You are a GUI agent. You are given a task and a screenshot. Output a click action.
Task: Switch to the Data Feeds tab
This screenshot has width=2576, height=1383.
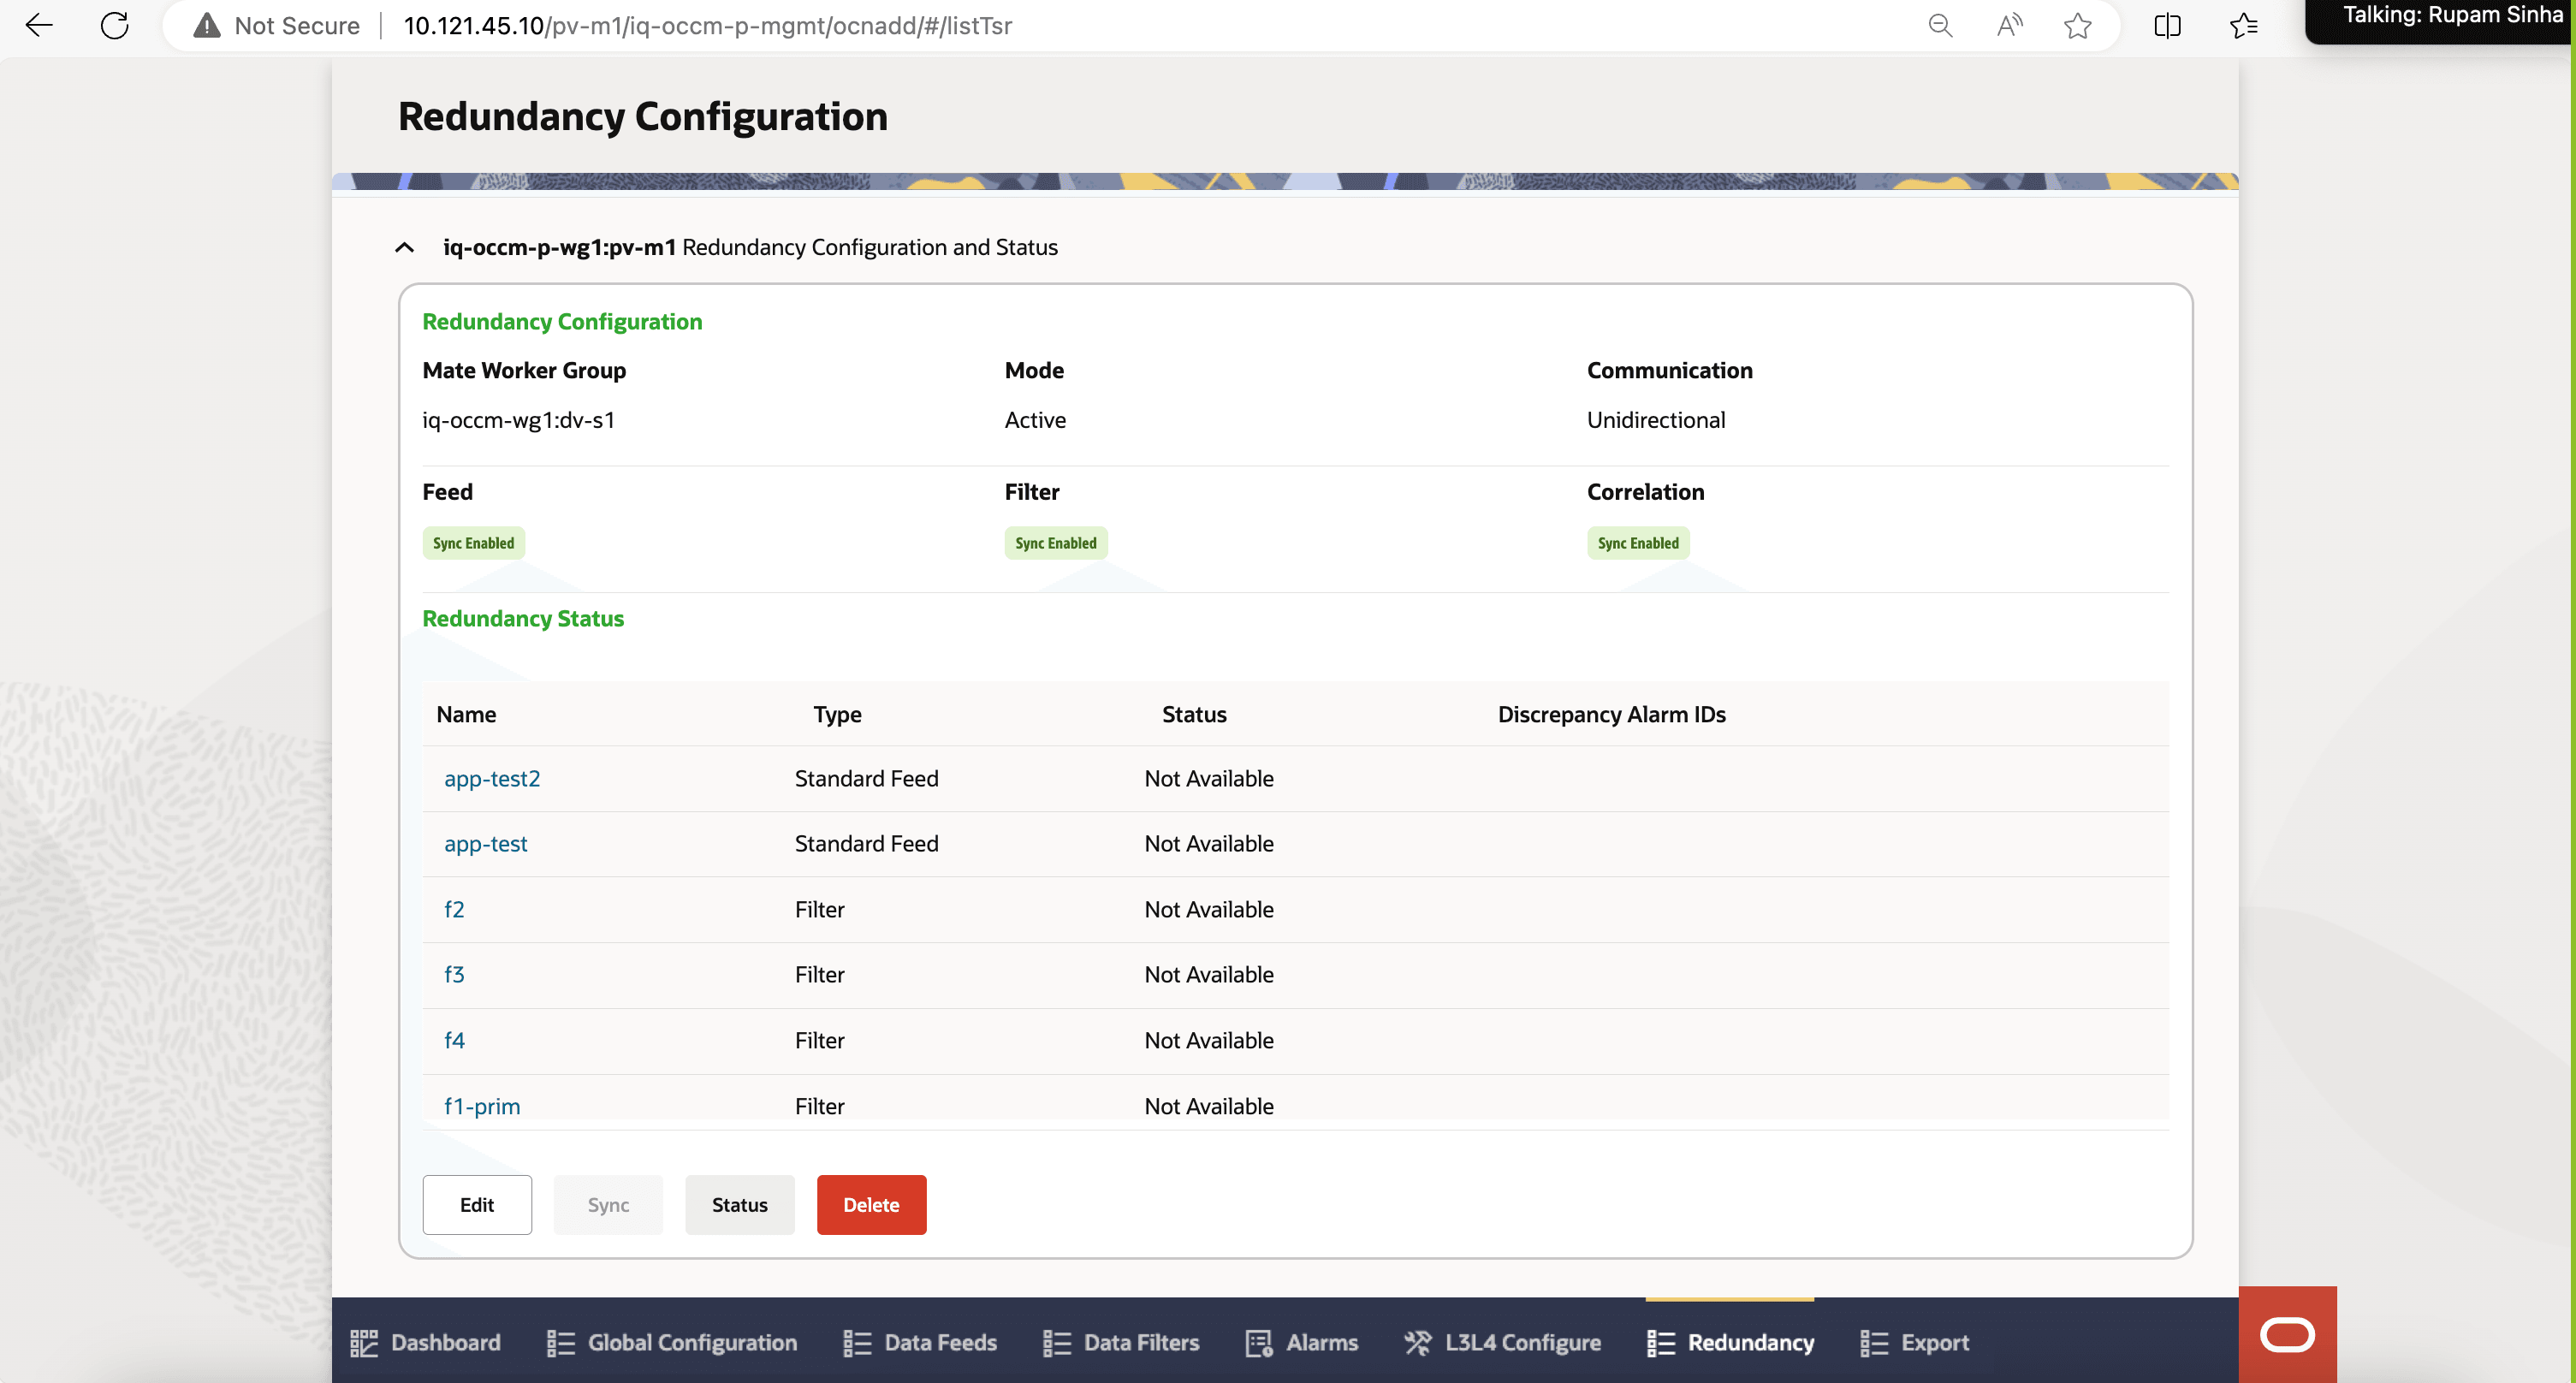(920, 1342)
